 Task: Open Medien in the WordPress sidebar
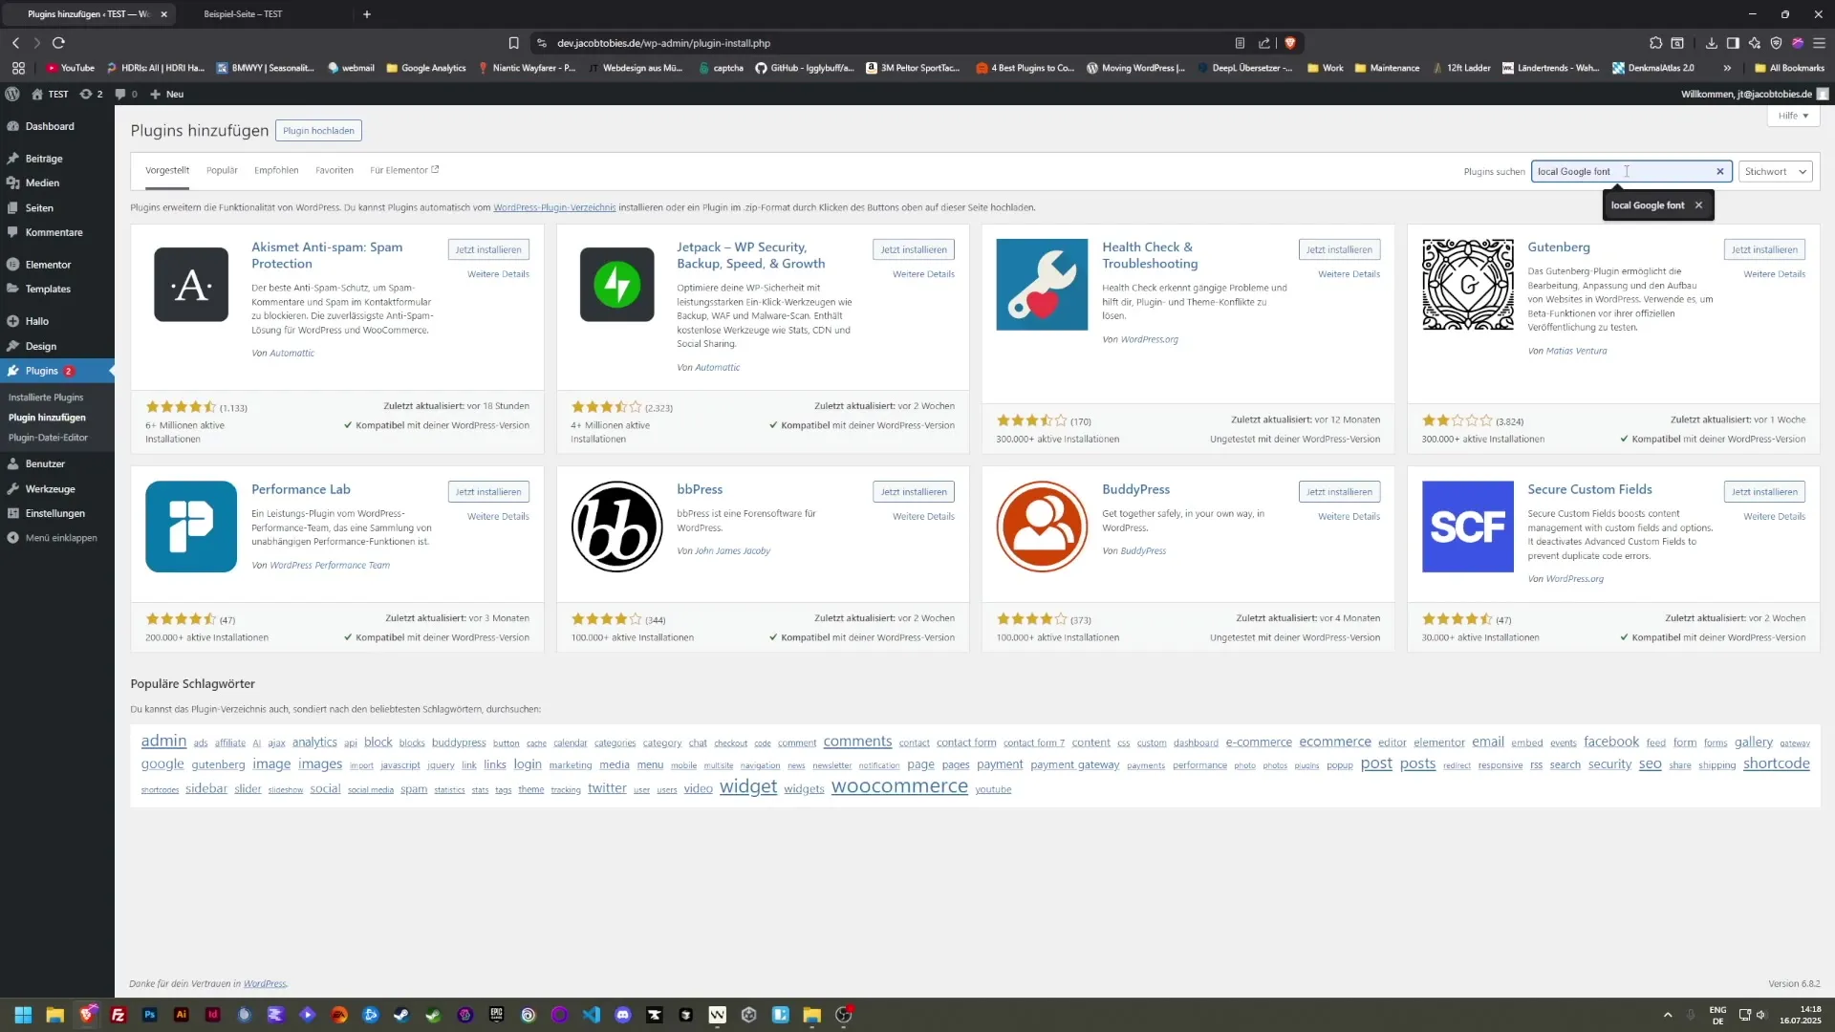pos(42,183)
